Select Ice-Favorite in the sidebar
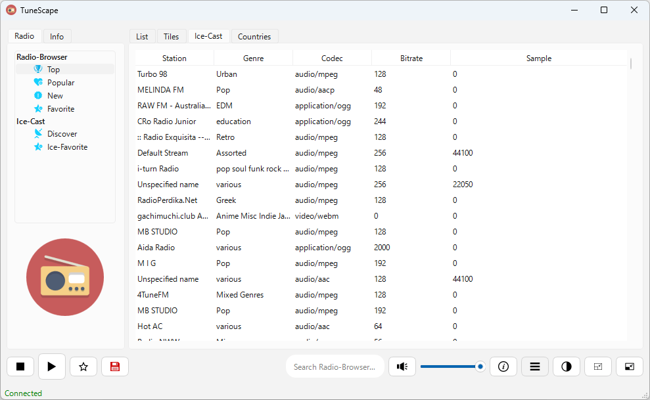Screen dimensions: 650x400 point(67,147)
